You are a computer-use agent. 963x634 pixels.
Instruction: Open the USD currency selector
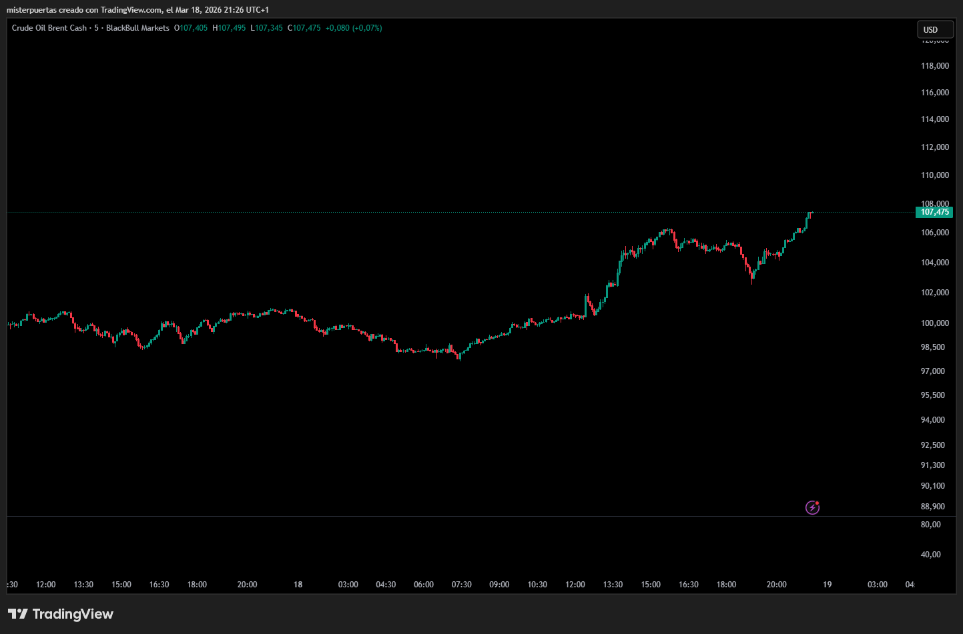[x=935, y=29]
